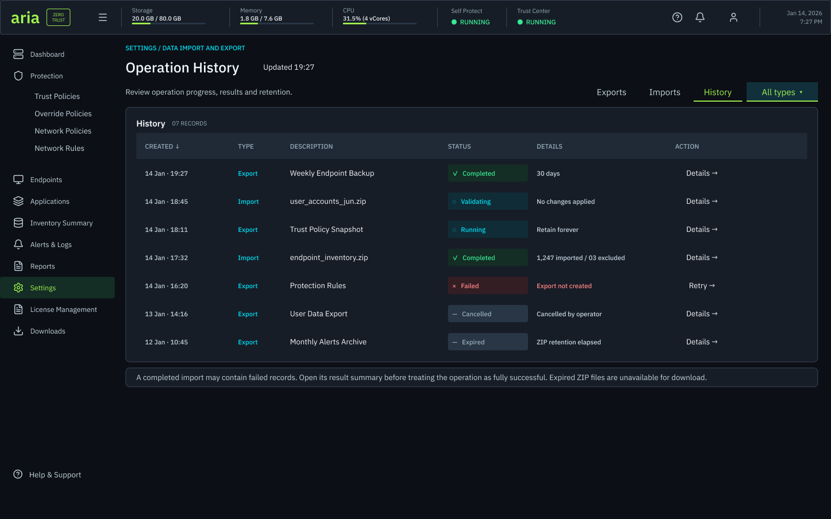Click the Storage usage bar
831x519 pixels.
click(x=169, y=23)
